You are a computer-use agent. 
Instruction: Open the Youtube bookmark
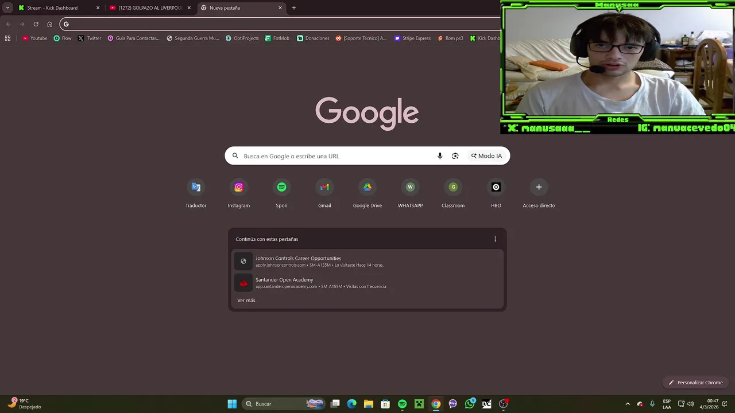35,38
